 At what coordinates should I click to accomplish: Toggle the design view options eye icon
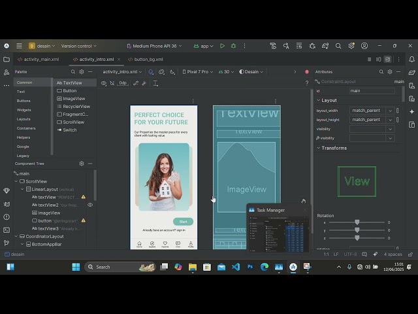(x=103, y=83)
